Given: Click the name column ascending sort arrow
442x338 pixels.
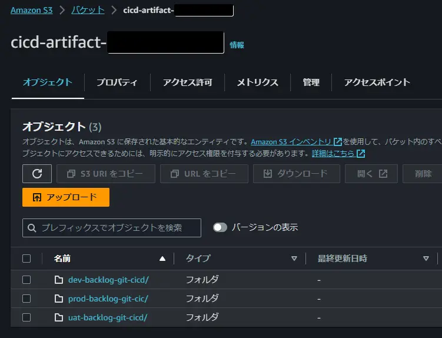Looking at the screenshot, I should pos(162,259).
